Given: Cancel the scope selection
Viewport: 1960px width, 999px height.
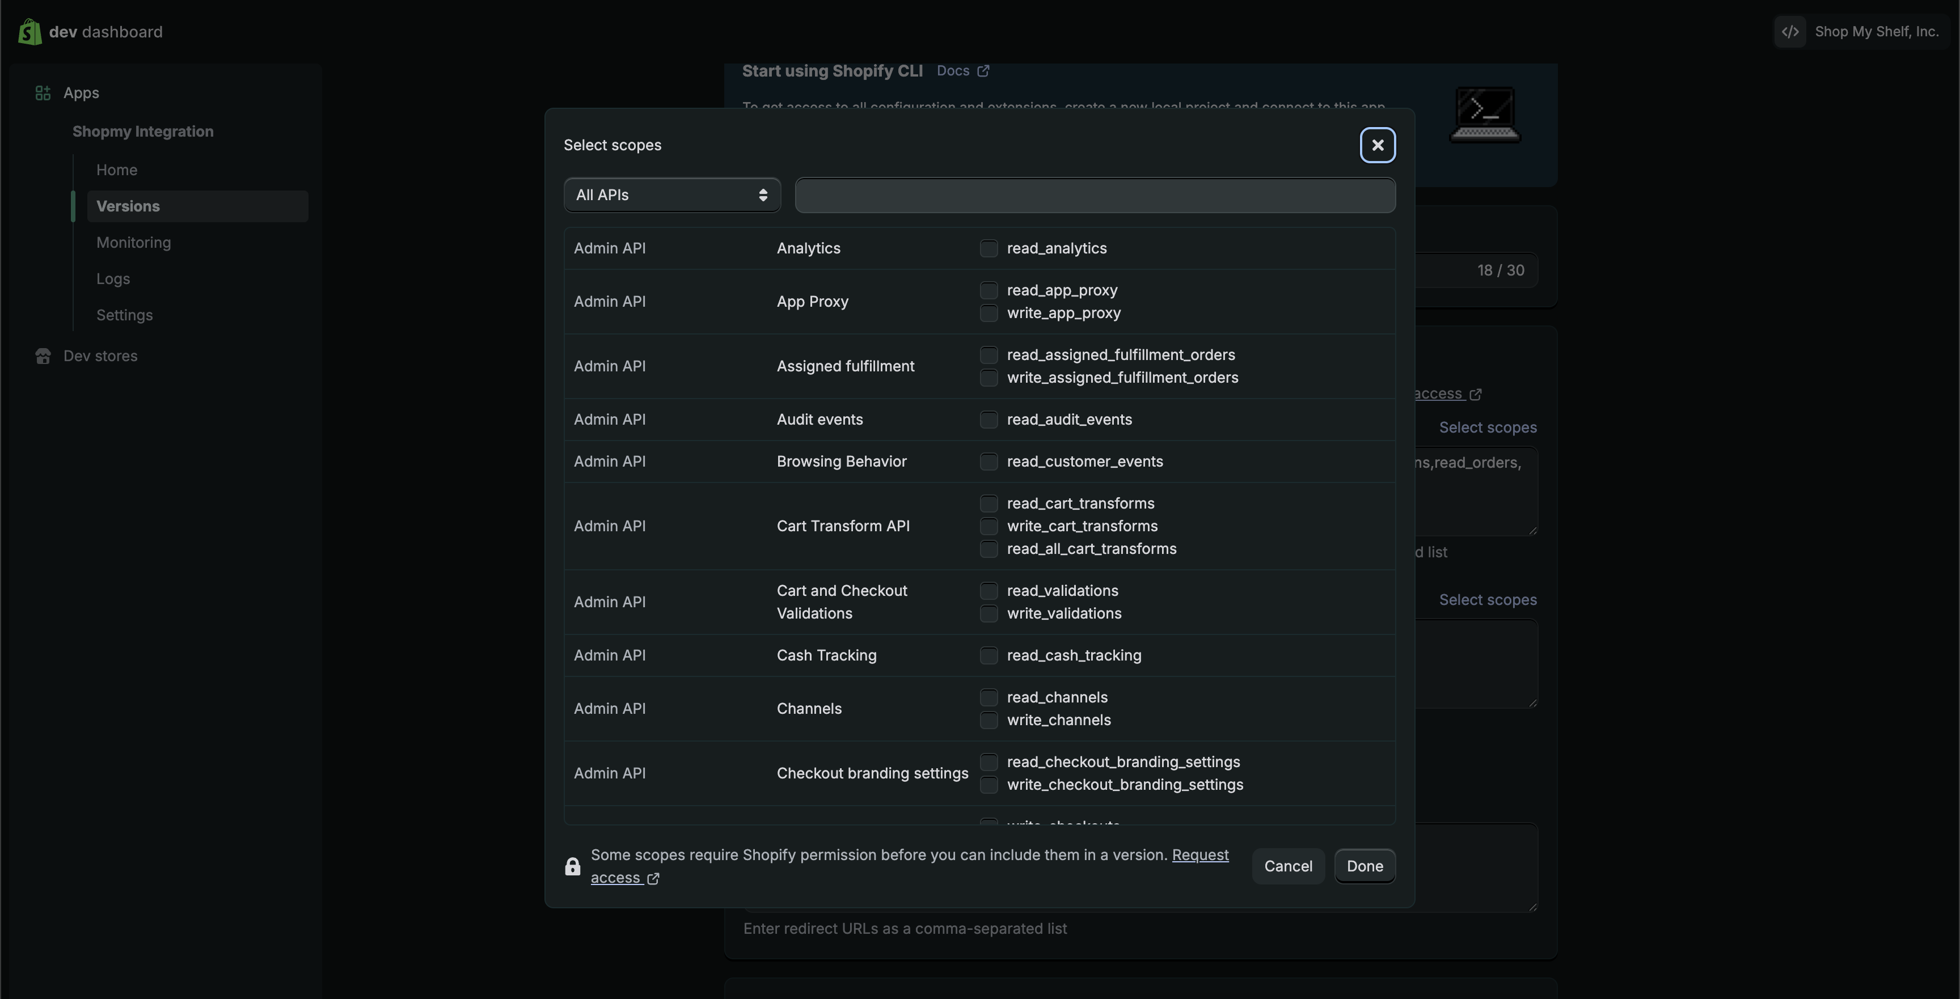Looking at the screenshot, I should point(1287,866).
